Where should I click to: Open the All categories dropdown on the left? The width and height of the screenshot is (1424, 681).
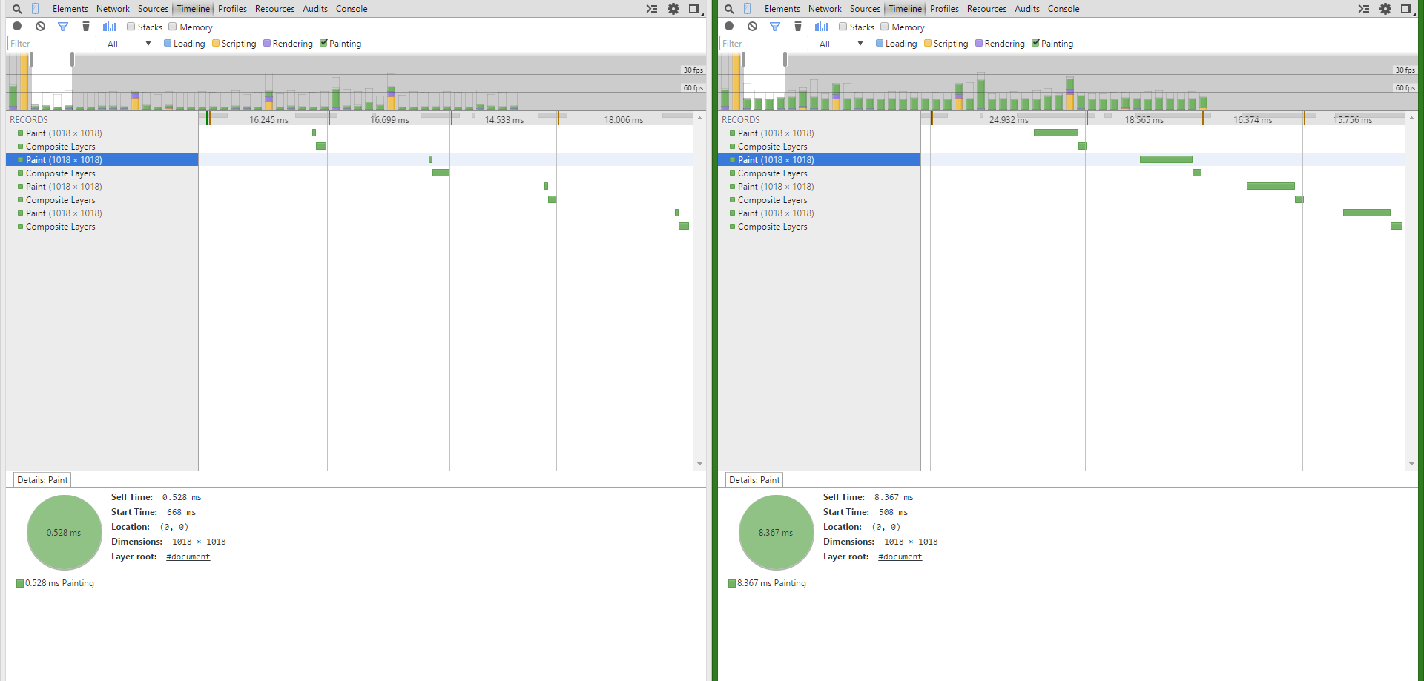coord(128,43)
